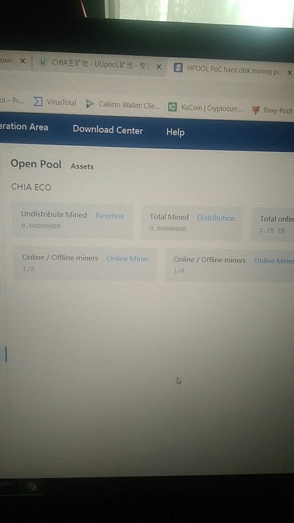Open the Distribution link next to Total Mined
The image size is (294, 523).
pos(216,218)
